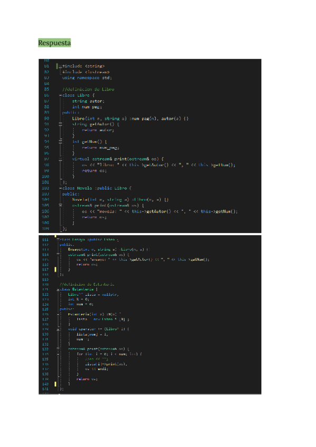Screen dimensions: 316x447
Task: Collapse the "void operator +=" fold marker
Action: (x=58, y=329)
